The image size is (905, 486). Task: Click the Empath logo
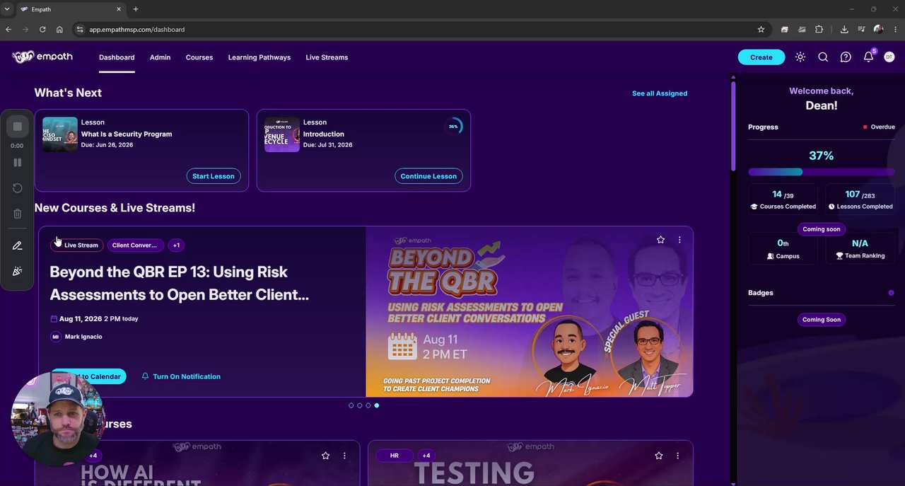click(42, 57)
